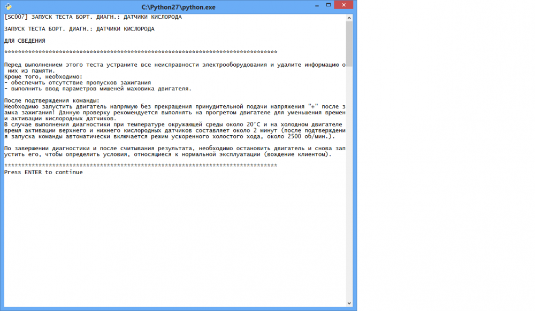Click the line starting 'Перед выполнением этого теста'
535x311 pixels.
[x=175, y=65]
